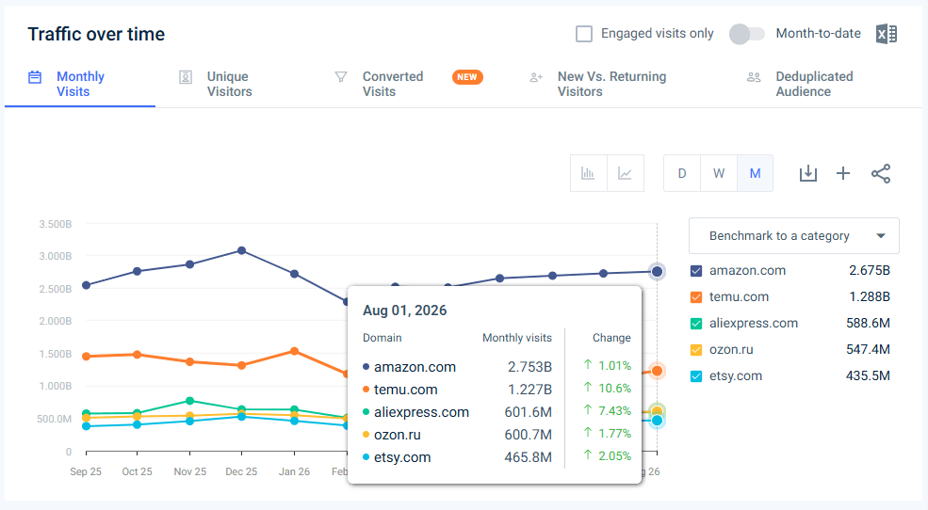Click etsy.com legend value 435.5M
928x510 pixels.
point(869,376)
